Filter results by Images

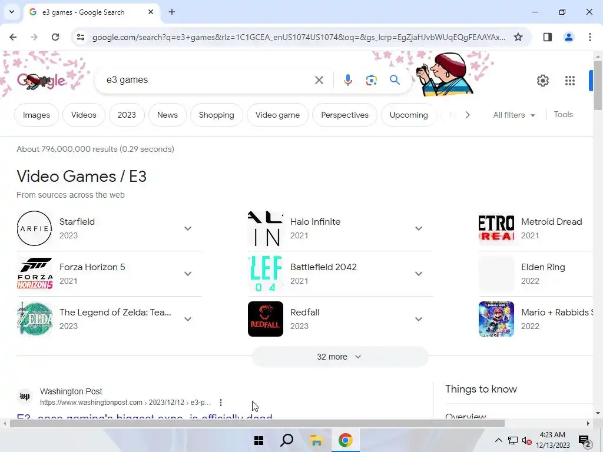36,115
